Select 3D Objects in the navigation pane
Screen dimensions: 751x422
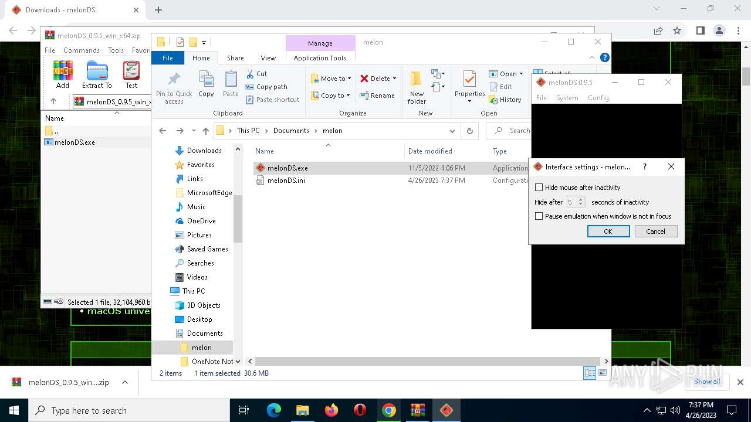[198, 305]
